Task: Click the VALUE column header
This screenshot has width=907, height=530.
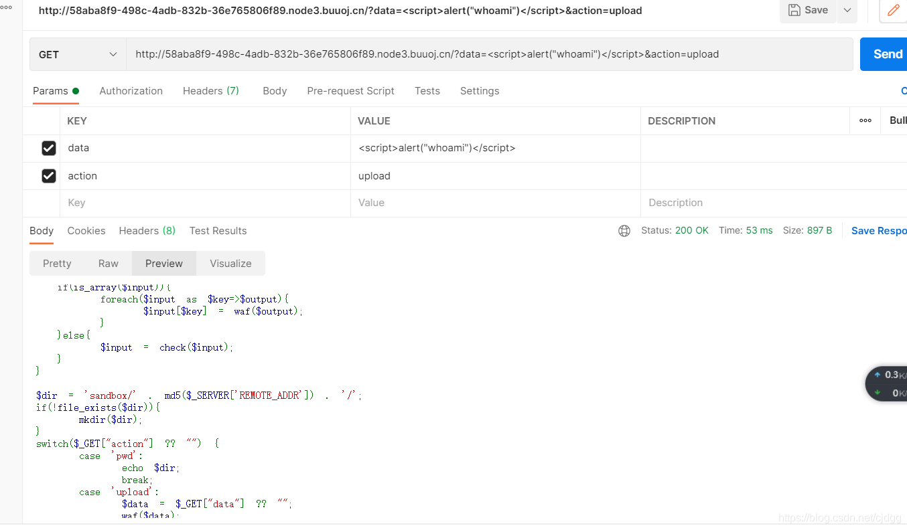Action: (374, 121)
